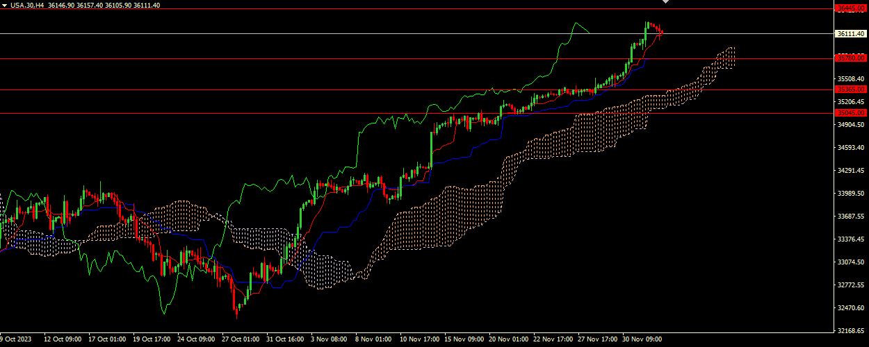Click the 27 Oct 01:00 time label
This screenshot has height=347, width=869.
point(241,340)
